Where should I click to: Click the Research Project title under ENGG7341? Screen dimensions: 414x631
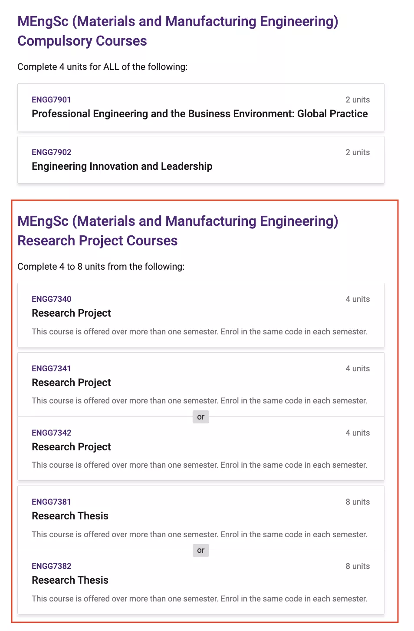(71, 383)
